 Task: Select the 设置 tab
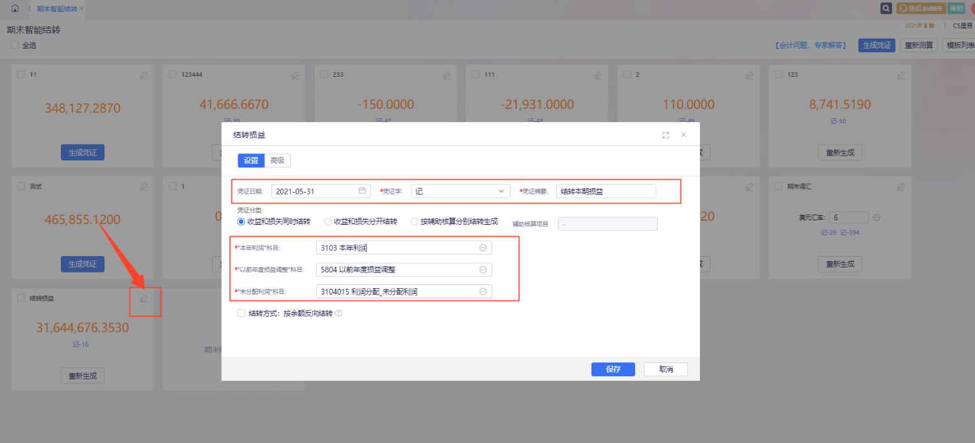point(251,160)
